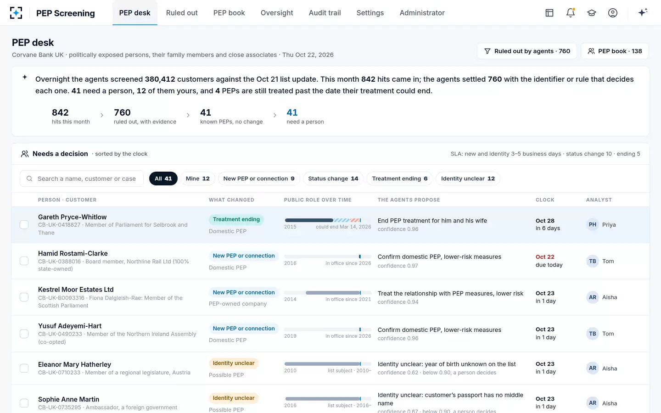Tick the Hamid Rostami-Clarke row checkbox

tap(24, 261)
